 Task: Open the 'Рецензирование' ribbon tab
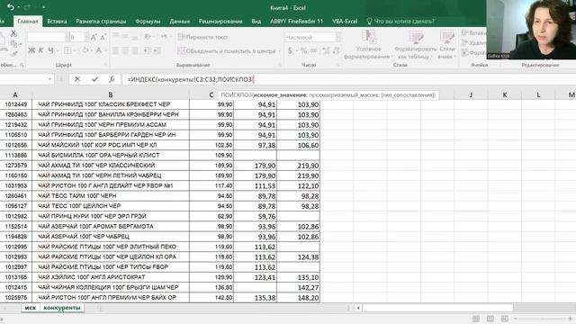tap(220, 22)
